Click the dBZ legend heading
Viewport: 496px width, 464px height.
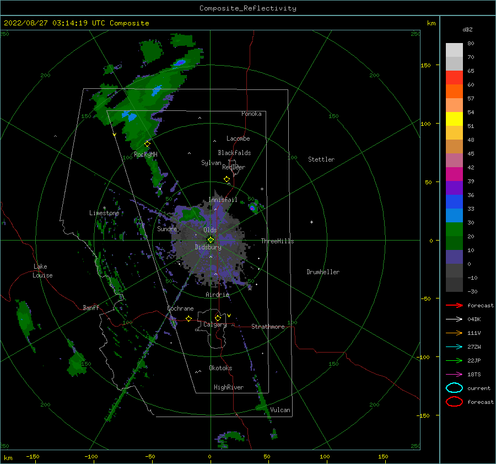(467, 29)
